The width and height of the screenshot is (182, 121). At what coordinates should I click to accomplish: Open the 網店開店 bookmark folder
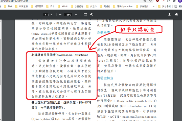click(x=37, y=6)
